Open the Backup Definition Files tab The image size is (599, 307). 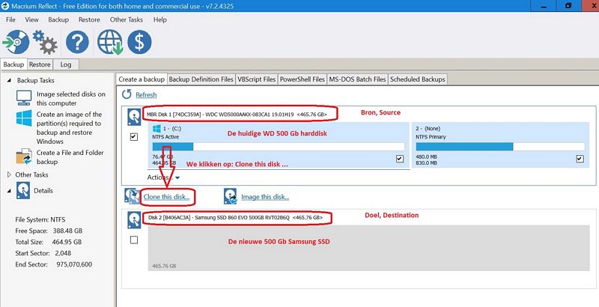pos(201,79)
